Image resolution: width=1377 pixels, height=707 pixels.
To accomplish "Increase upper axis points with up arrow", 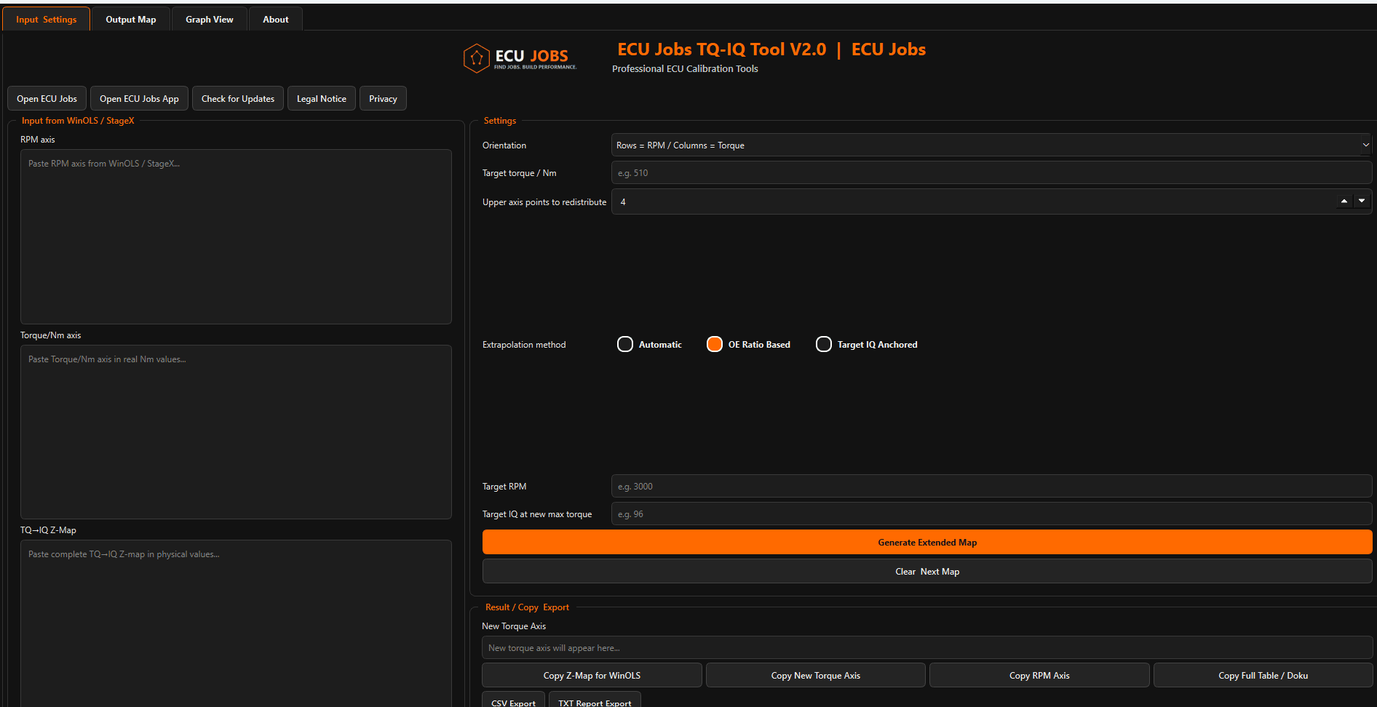I will tap(1344, 201).
